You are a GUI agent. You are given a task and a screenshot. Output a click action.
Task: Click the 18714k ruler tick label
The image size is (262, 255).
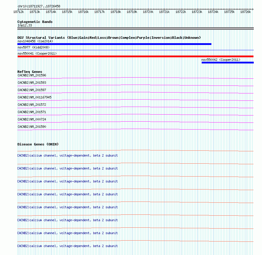[51, 12]
